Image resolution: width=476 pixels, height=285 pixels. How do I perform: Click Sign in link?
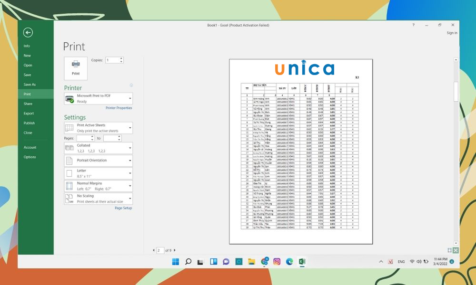(452, 33)
